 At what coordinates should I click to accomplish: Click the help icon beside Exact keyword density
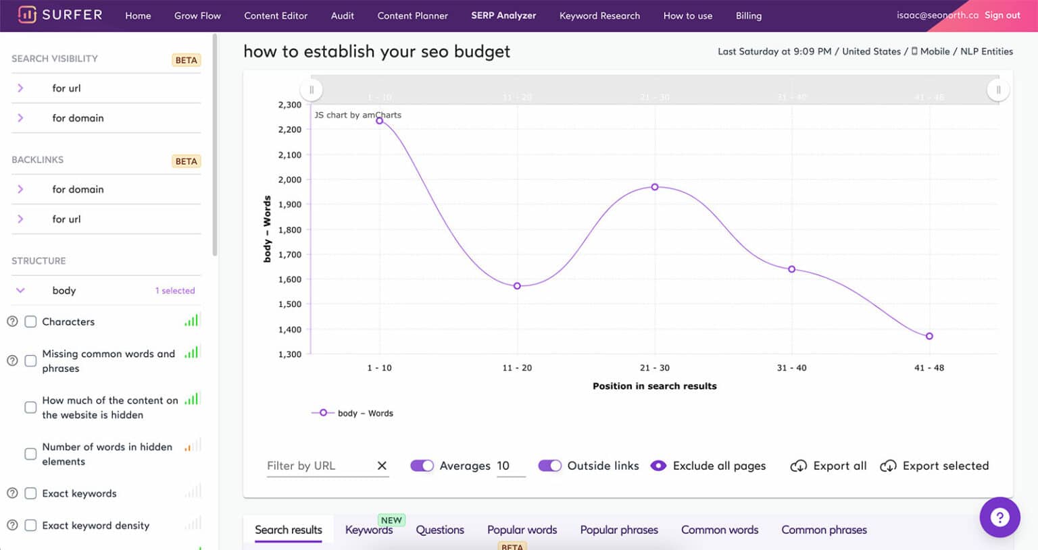[x=12, y=525]
